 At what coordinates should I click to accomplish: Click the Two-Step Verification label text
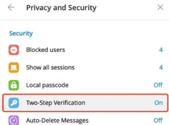coord(55,103)
